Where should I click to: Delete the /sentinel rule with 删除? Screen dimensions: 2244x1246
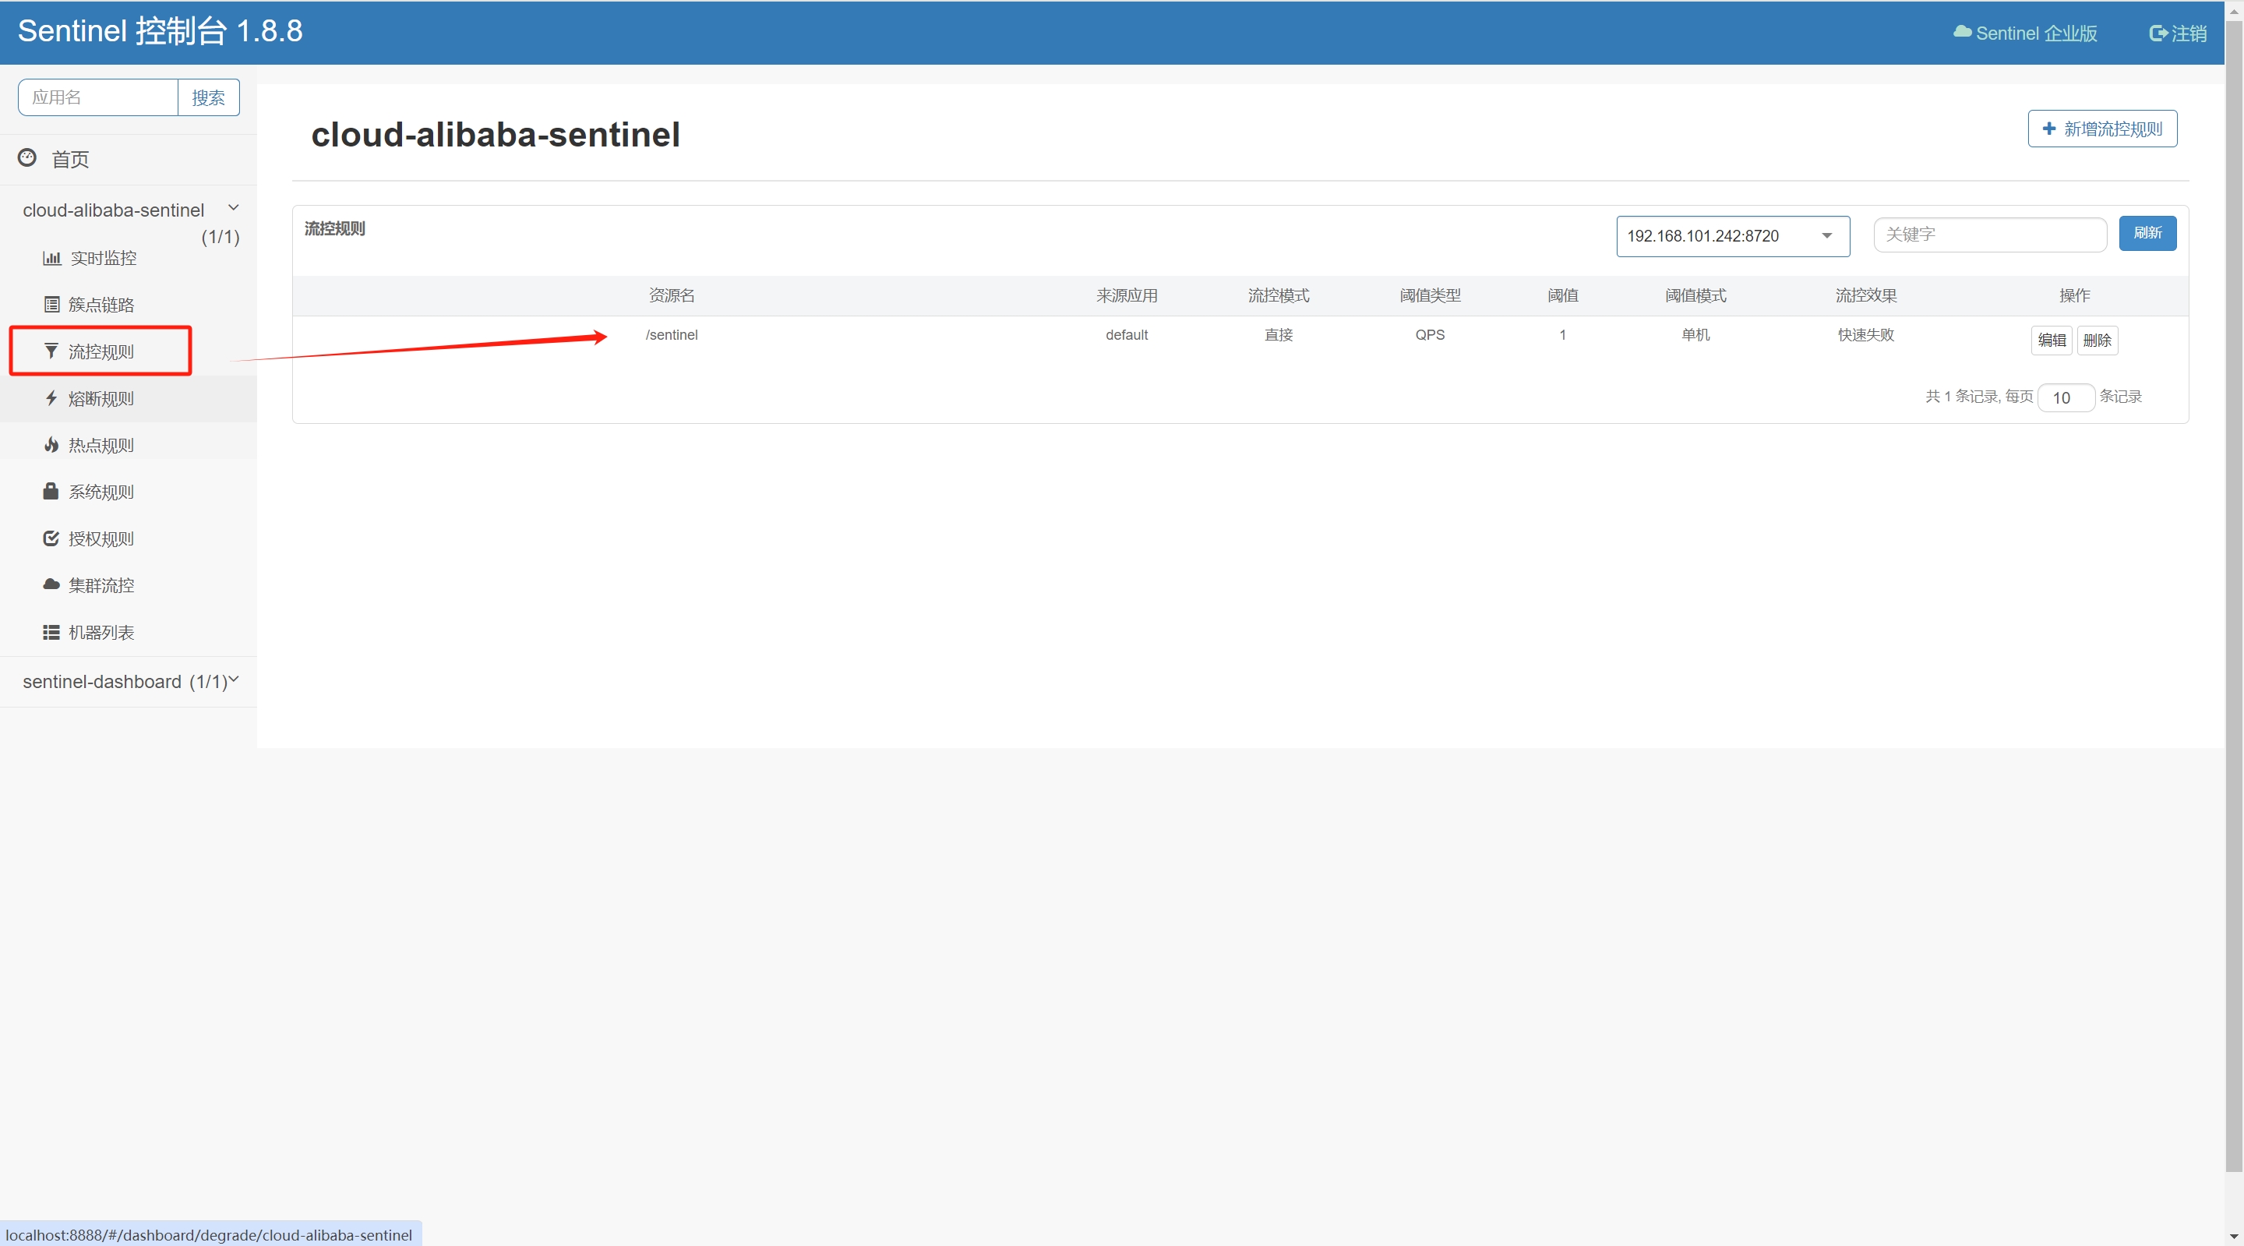click(2096, 340)
